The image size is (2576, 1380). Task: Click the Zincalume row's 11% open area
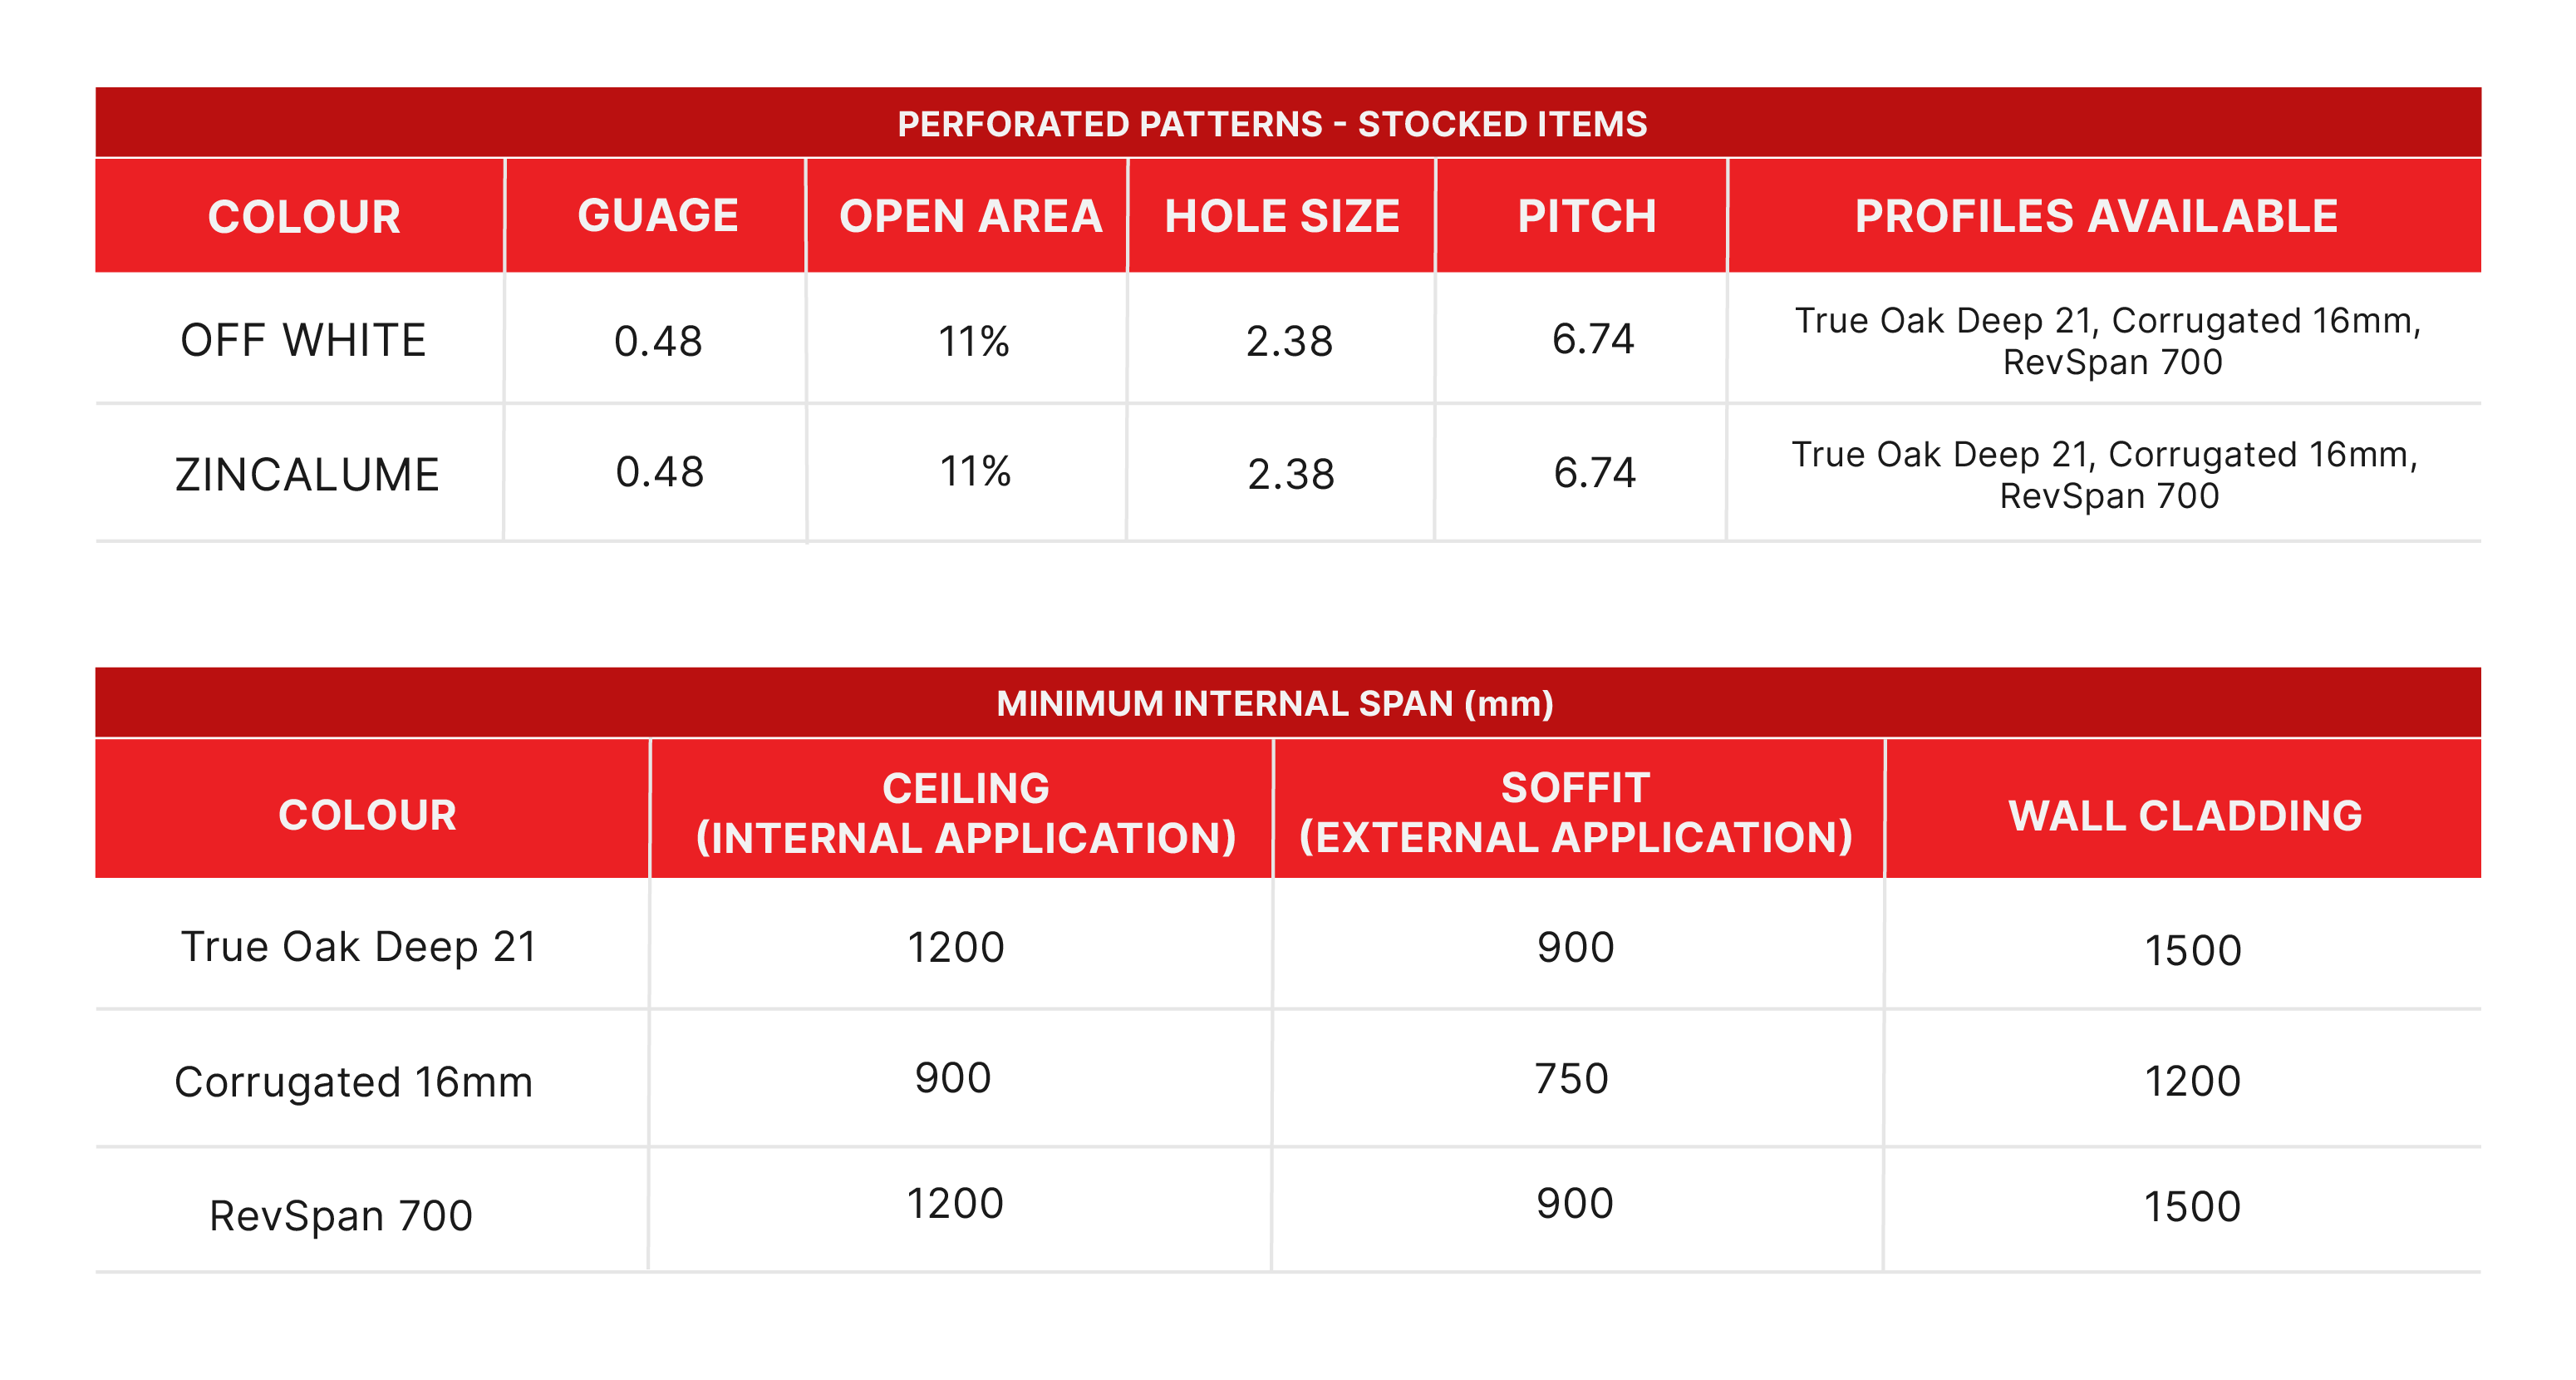click(x=975, y=471)
